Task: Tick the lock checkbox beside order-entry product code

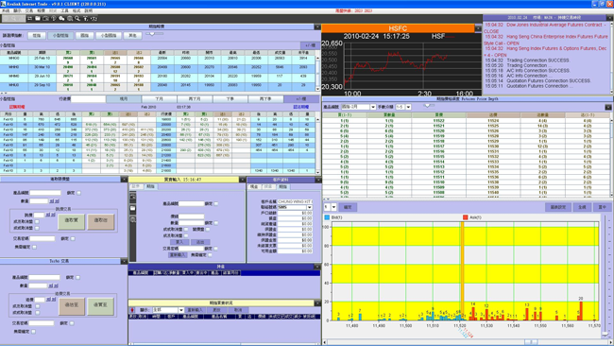Action: pos(215,204)
